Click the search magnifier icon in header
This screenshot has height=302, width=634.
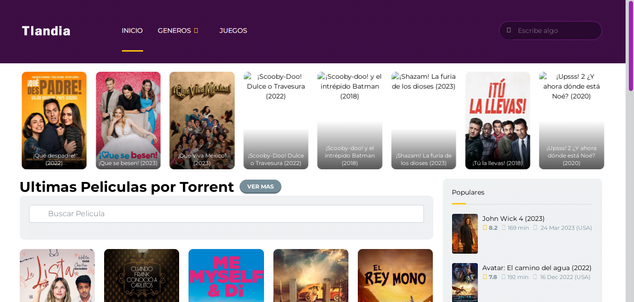click(x=509, y=30)
